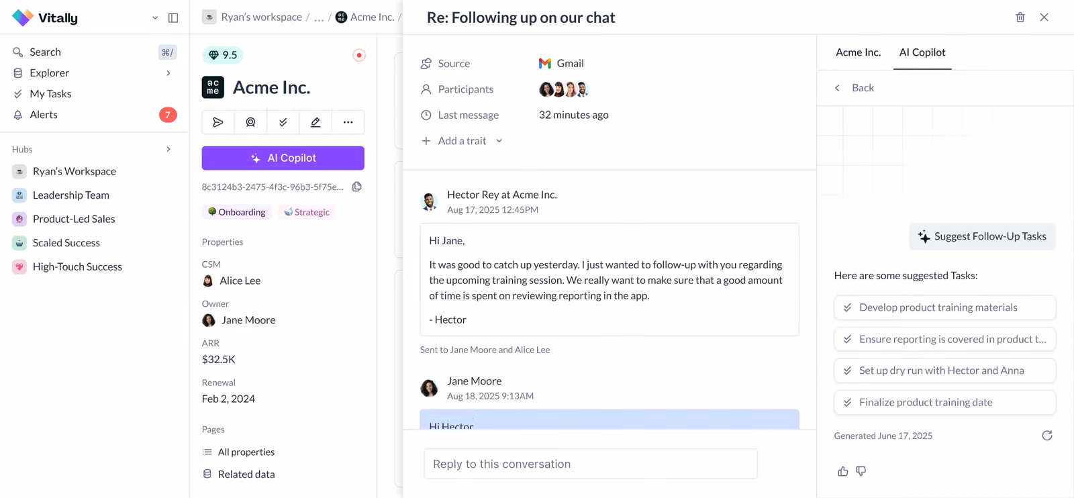
Task: Toggle the sidebar collapse icon
Action: [173, 18]
